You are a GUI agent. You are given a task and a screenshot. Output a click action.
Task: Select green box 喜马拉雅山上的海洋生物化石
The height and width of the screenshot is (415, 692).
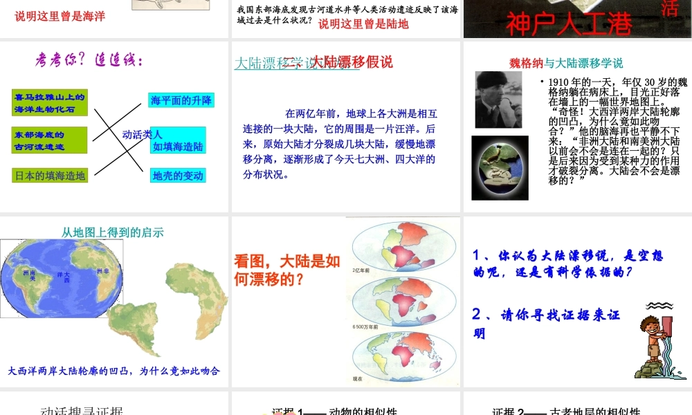pyautogui.click(x=49, y=103)
